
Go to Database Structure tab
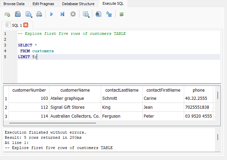[78, 4]
